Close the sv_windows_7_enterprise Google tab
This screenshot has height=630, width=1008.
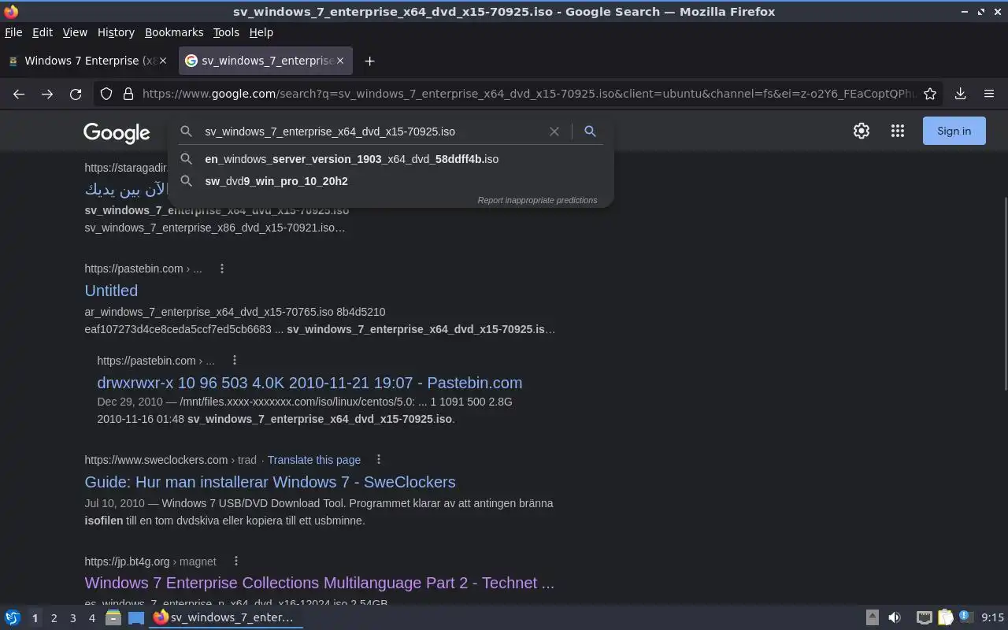click(x=340, y=61)
